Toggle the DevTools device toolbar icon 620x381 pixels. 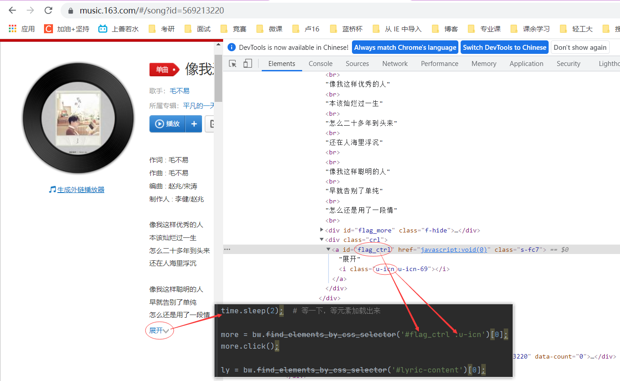pos(247,64)
